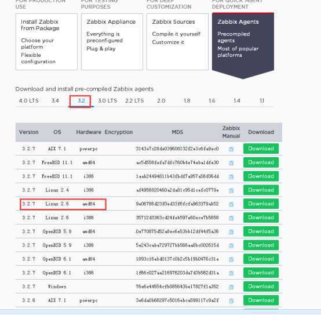Download agent for OpenBSD 6.1 i386
Screen dimensions: 321x315
[261, 273]
